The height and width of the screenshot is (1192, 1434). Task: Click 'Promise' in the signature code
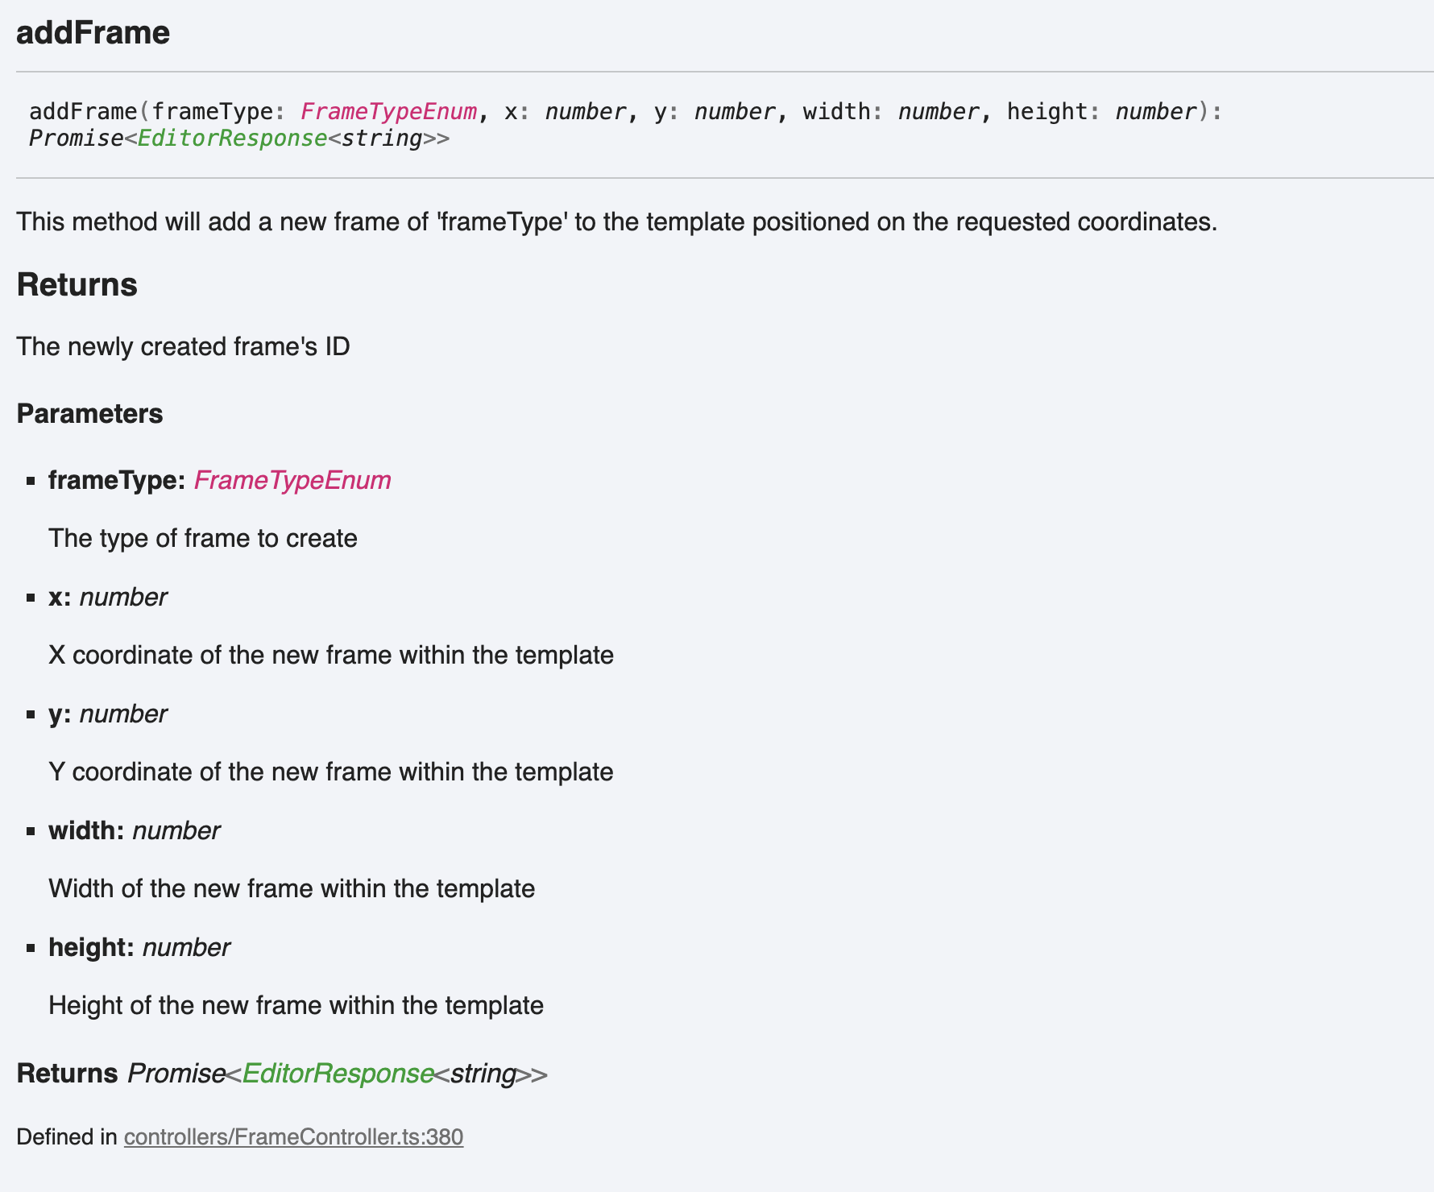point(77,139)
